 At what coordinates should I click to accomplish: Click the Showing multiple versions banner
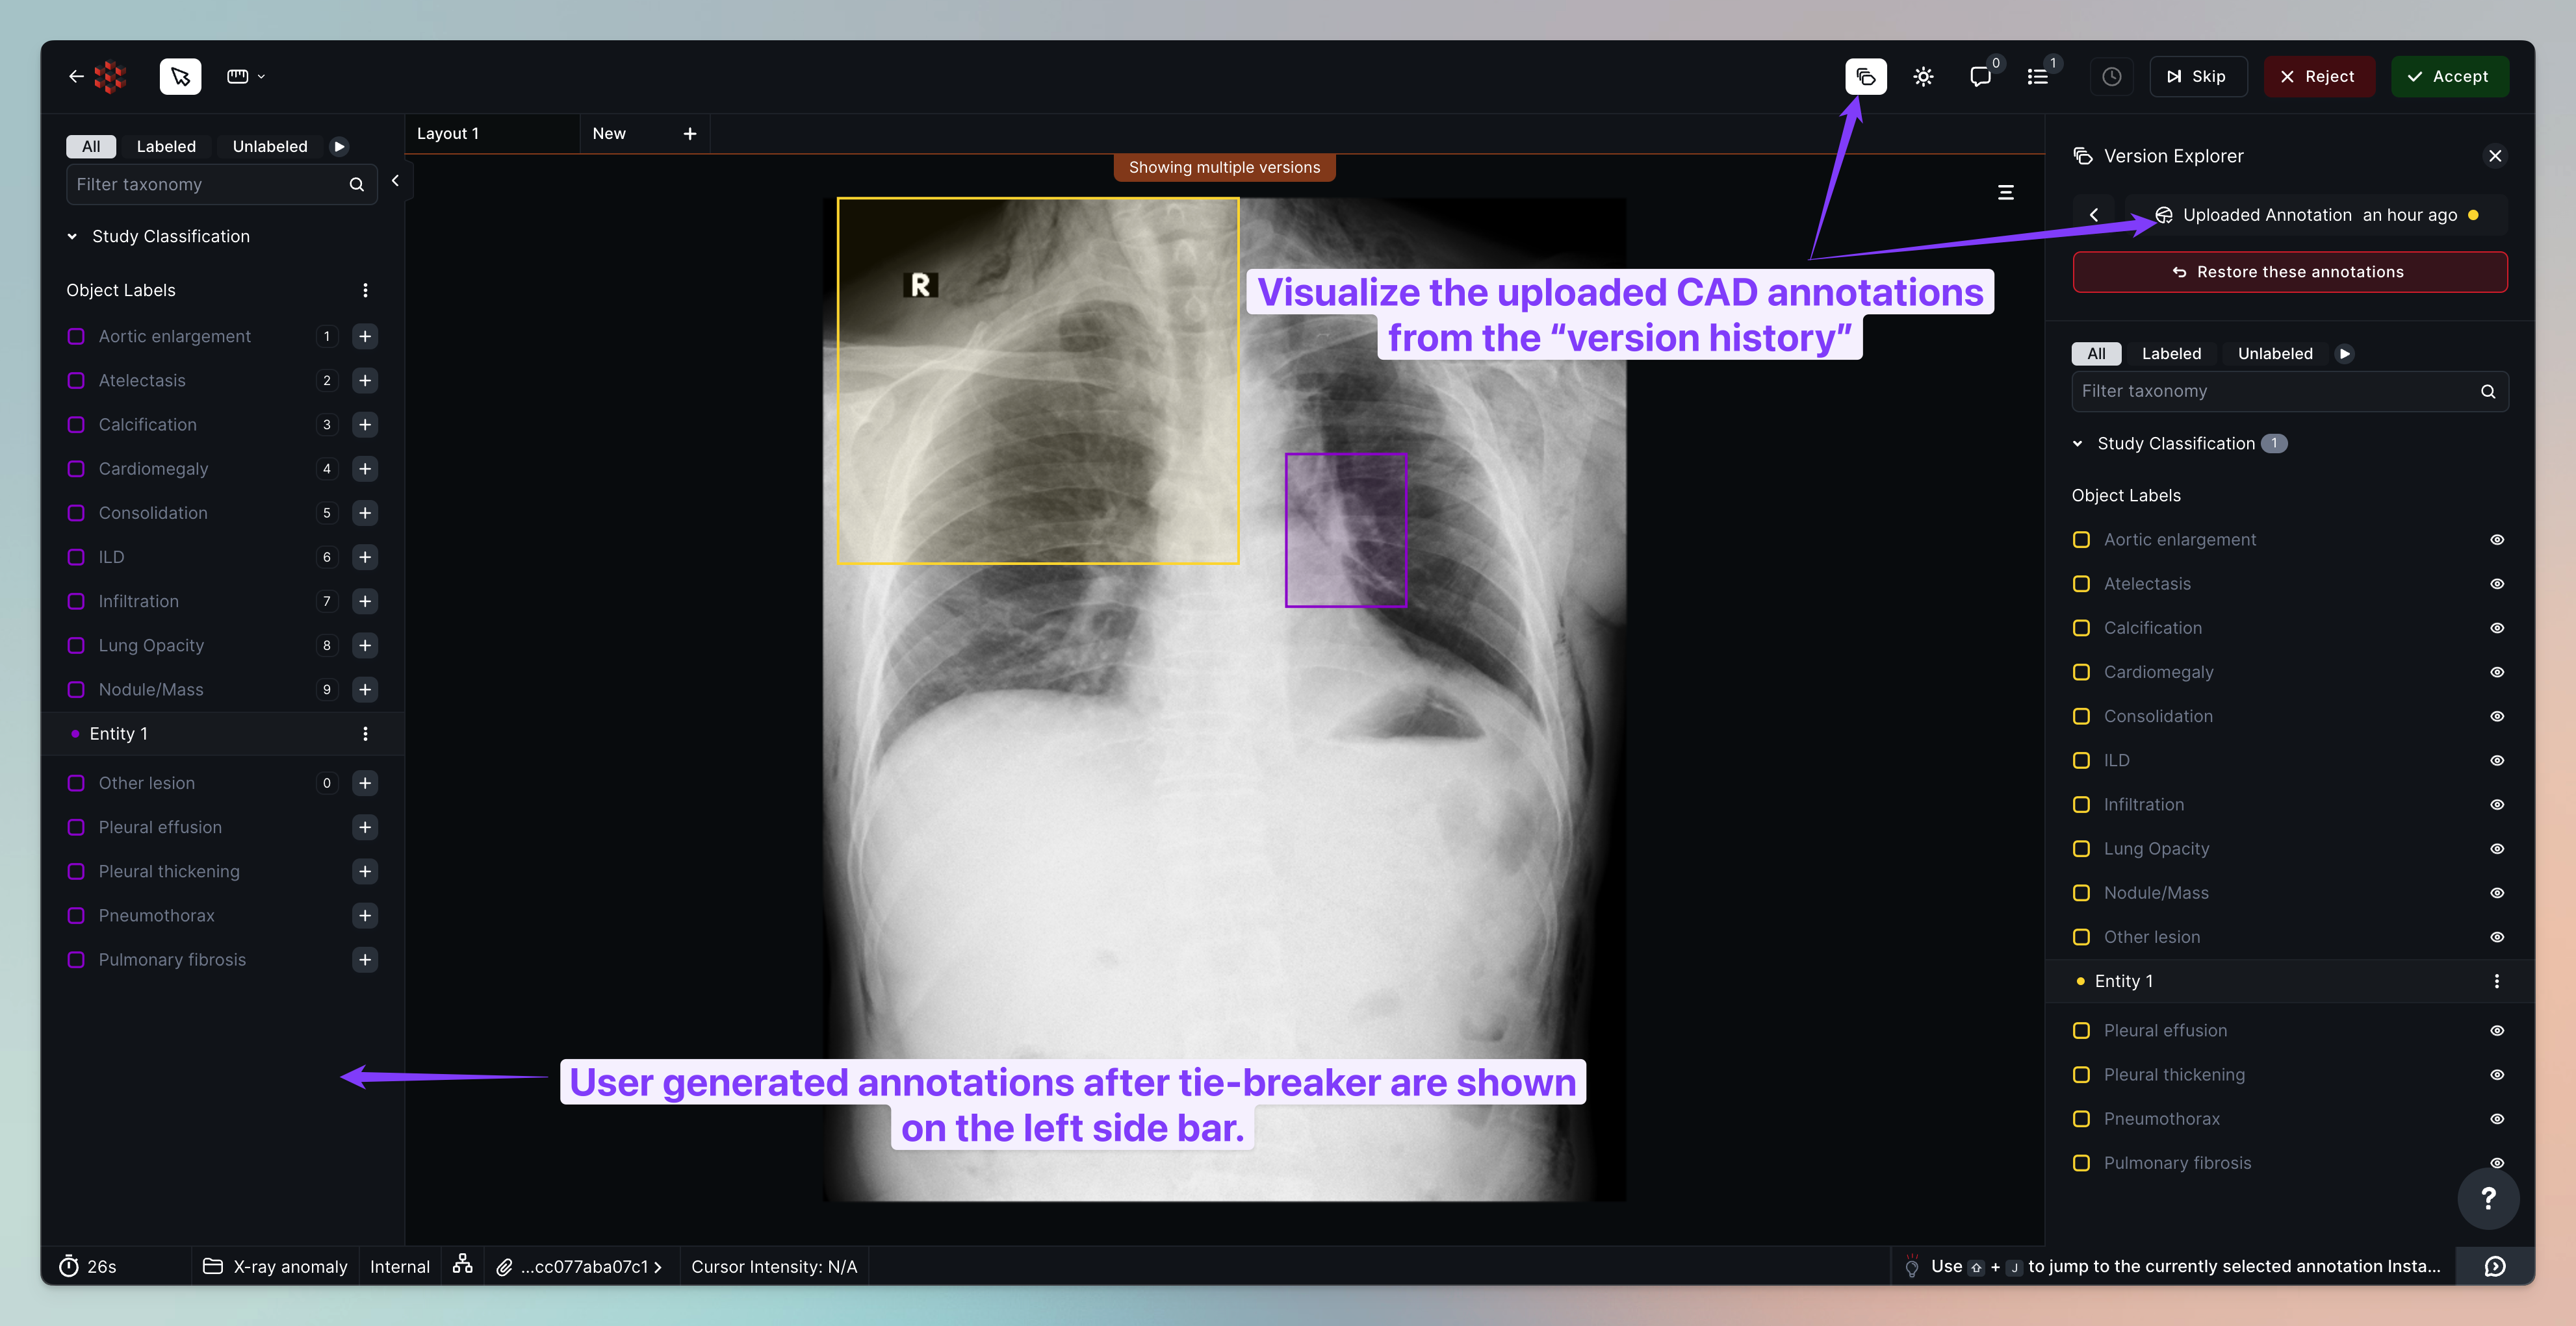(1224, 168)
